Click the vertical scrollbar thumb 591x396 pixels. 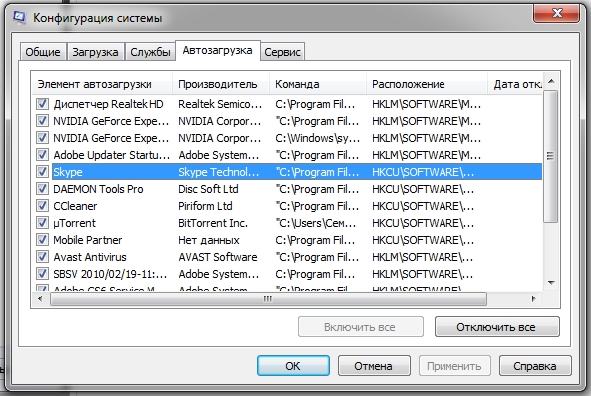coord(551,156)
